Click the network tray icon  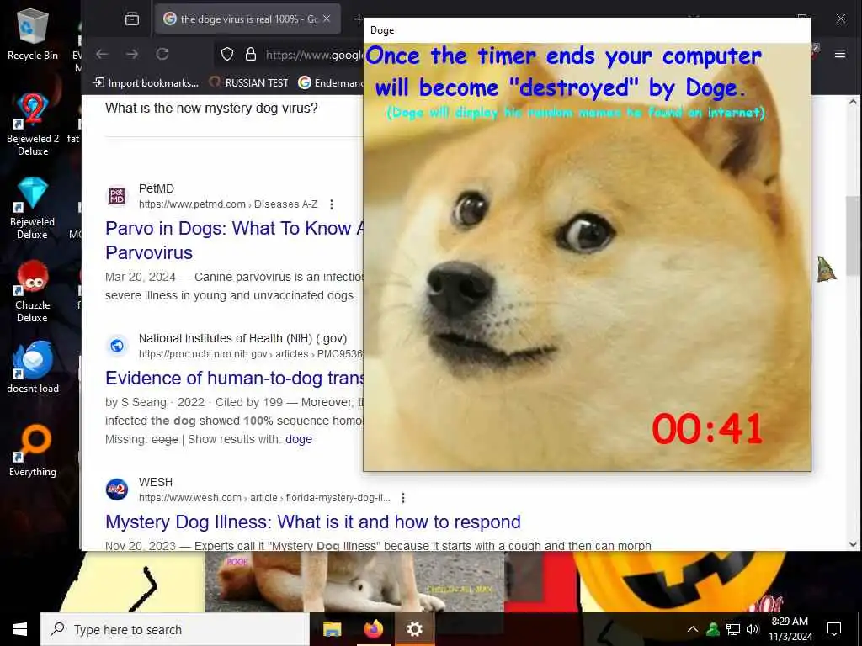pos(733,629)
